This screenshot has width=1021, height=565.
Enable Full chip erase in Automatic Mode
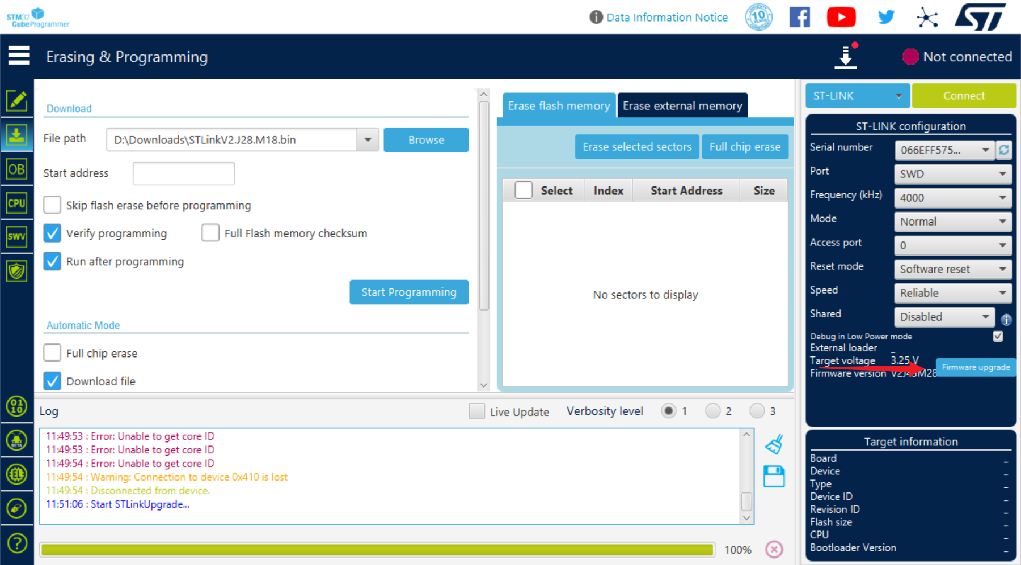52,352
